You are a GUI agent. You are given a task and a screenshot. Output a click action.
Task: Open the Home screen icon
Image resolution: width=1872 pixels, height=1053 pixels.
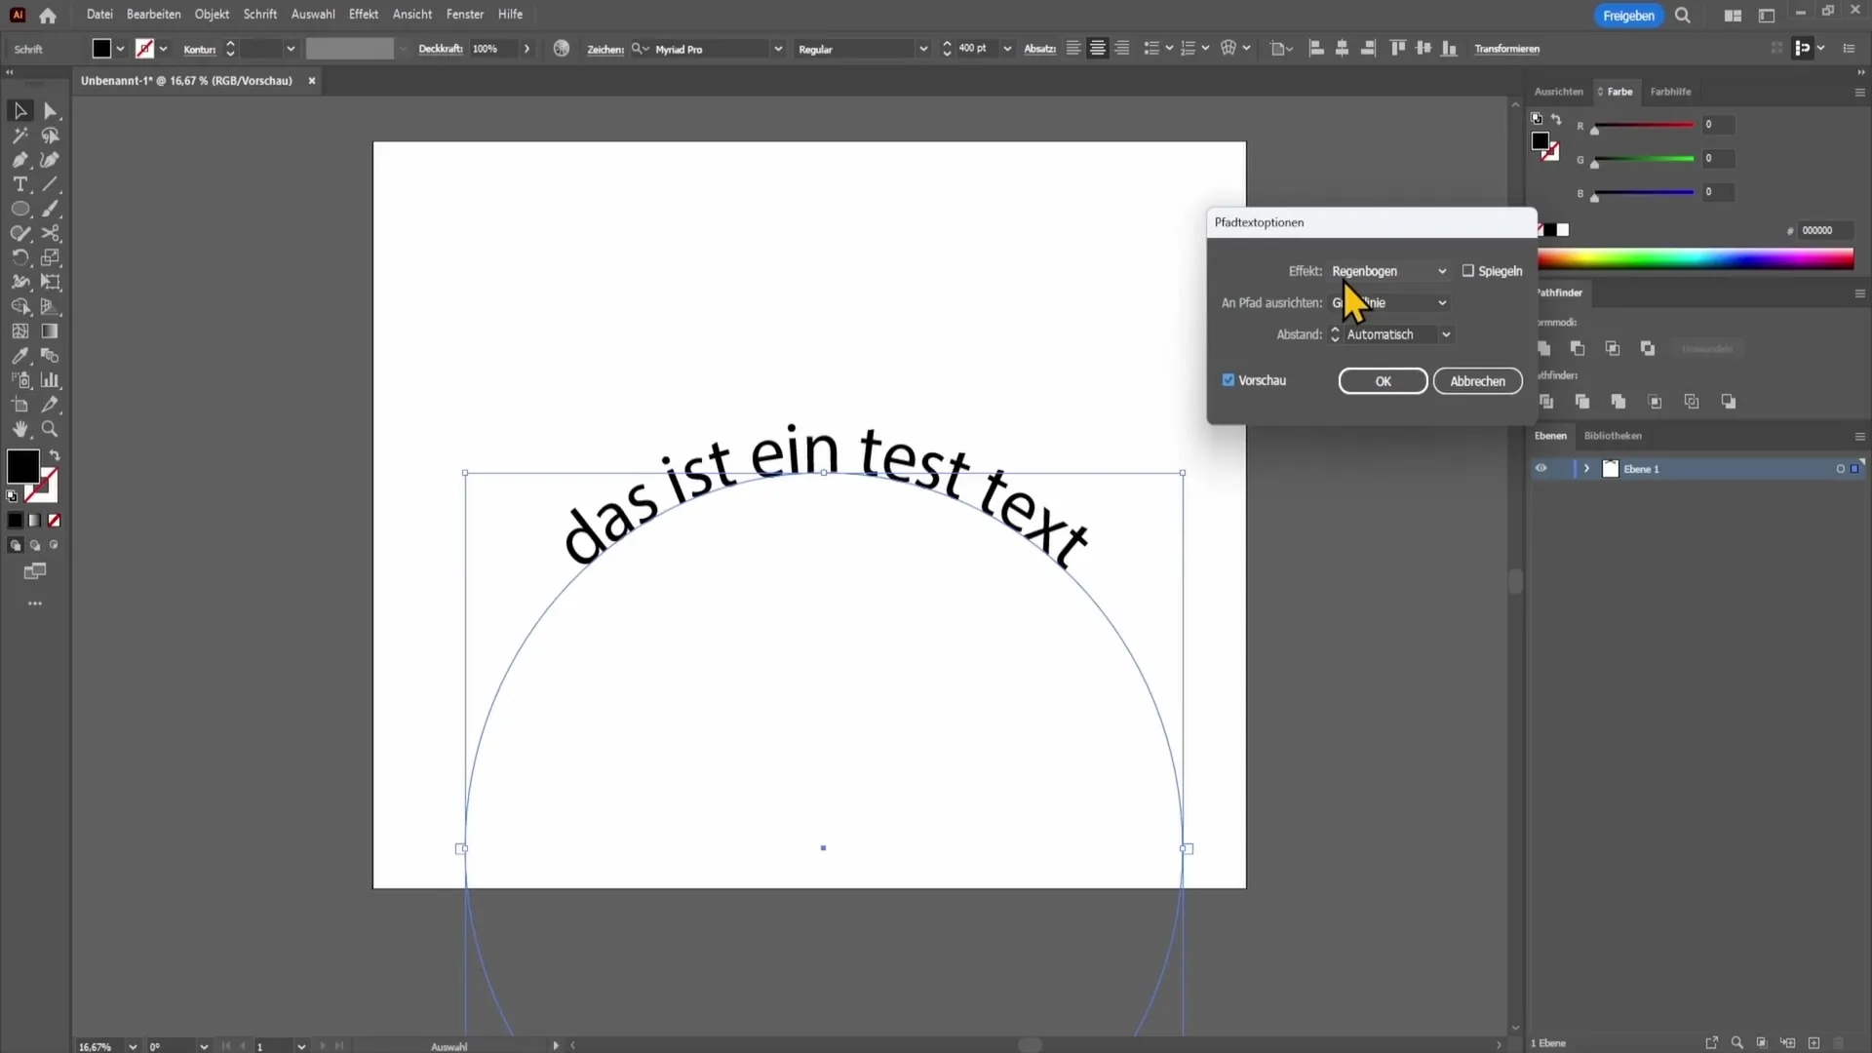tap(48, 15)
